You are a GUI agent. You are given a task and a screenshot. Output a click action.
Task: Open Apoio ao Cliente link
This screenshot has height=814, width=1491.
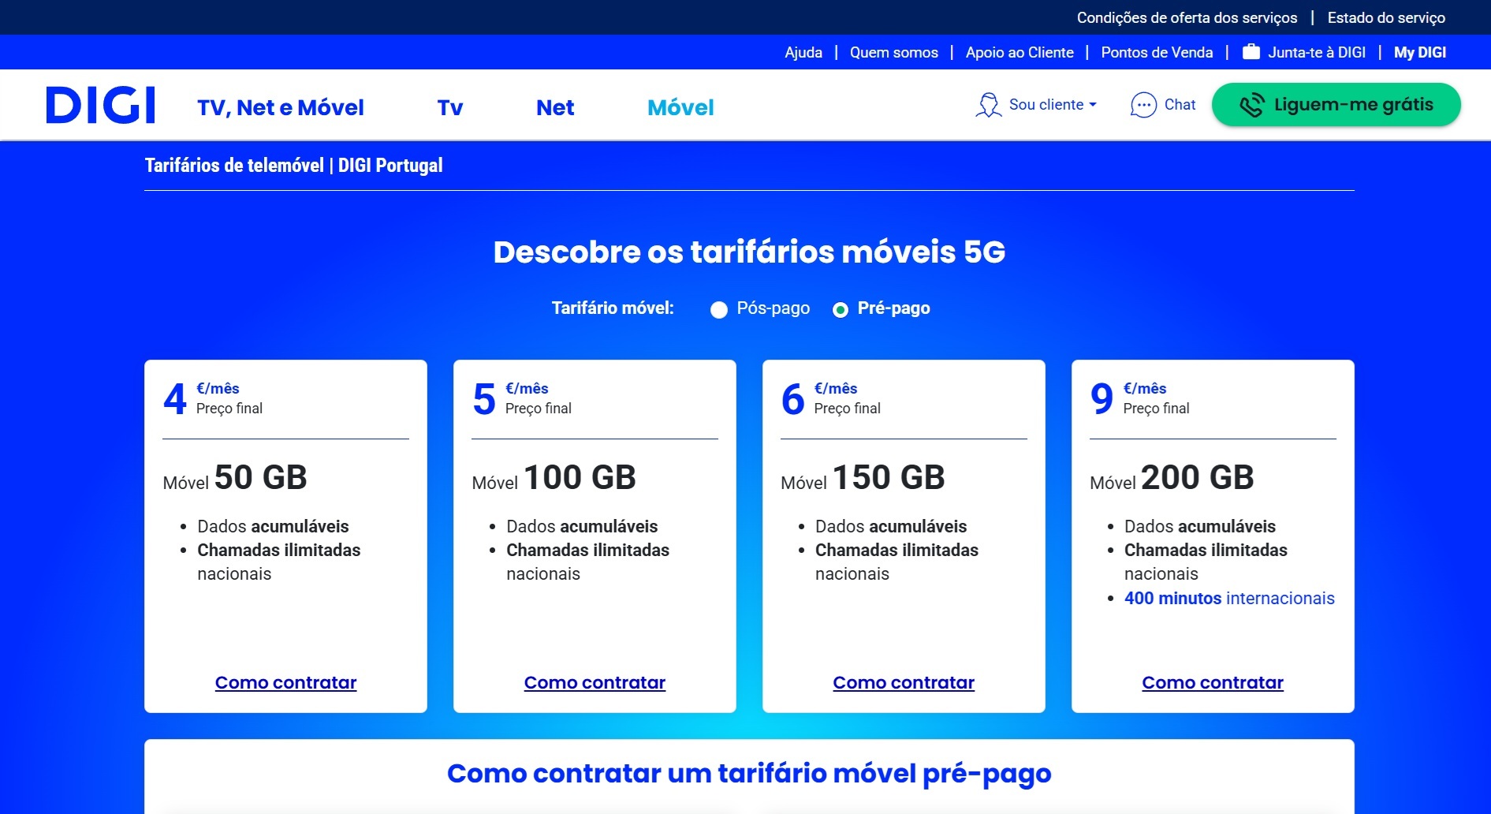click(x=1019, y=52)
